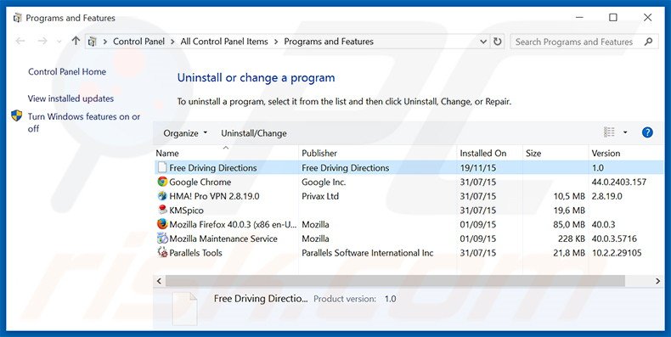Click the Parallels Tools icon

click(x=162, y=252)
